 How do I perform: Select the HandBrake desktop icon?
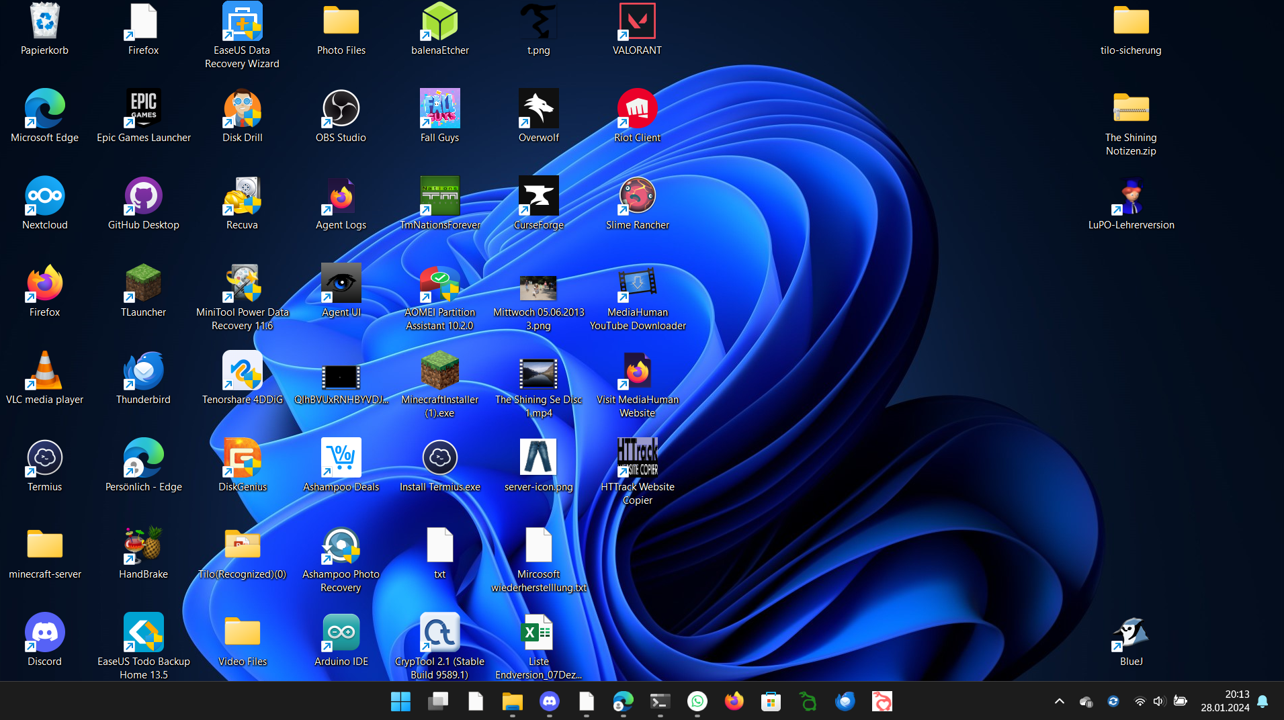(143, 546)
